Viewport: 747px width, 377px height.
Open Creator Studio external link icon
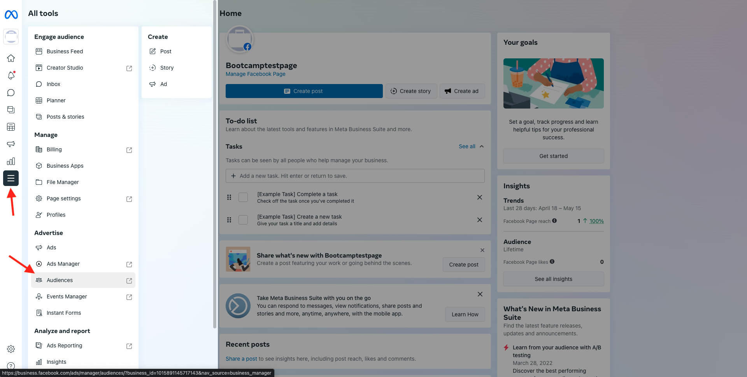click(129, 68)
